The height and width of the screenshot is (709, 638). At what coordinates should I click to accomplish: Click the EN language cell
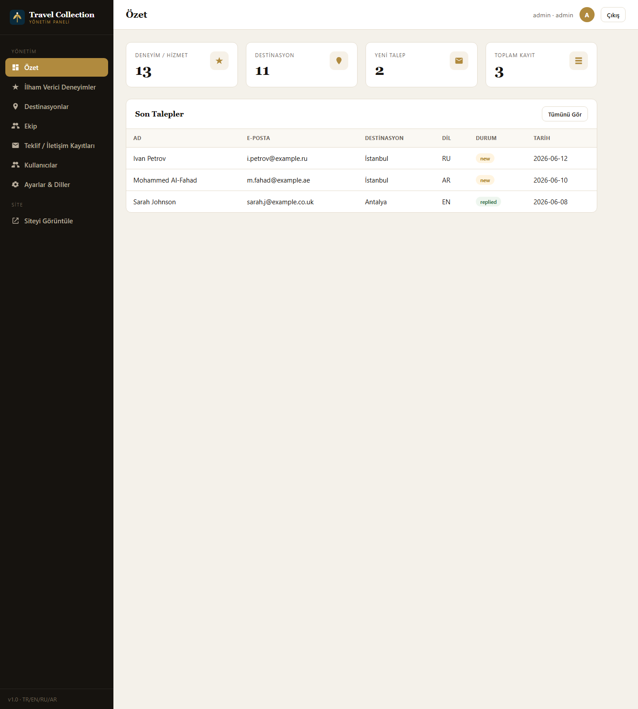click(x=446, y=202)
